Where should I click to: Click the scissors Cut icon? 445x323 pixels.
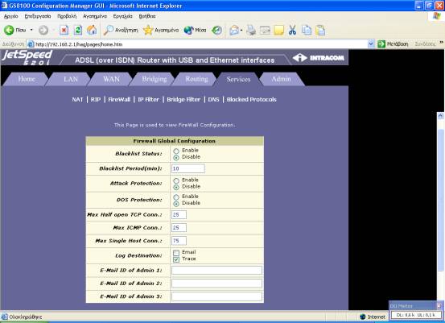[x=292, y=30]
